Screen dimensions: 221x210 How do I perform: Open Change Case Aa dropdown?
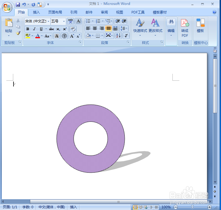pos(48,36)
